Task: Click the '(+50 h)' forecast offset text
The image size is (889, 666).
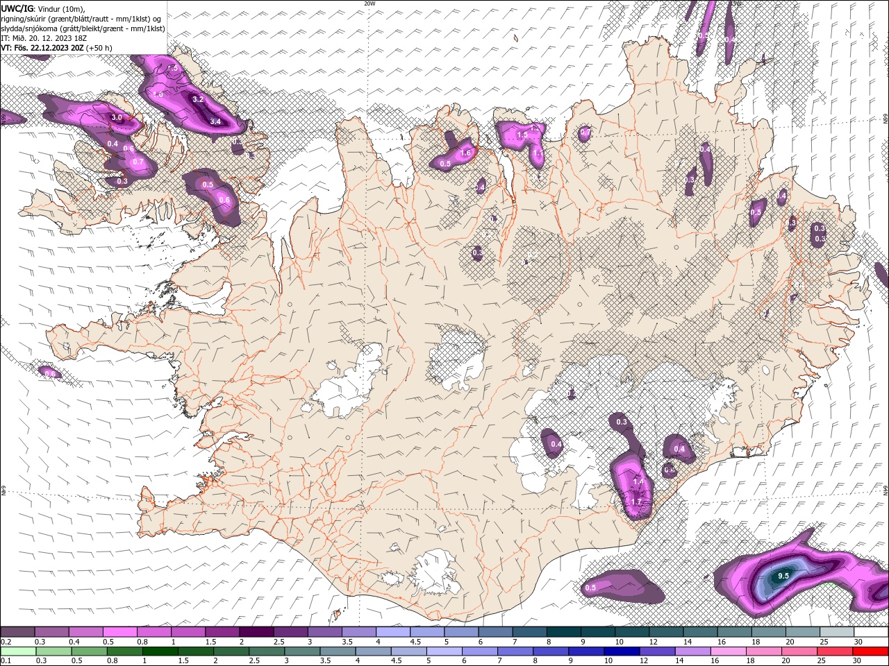Action: click(x=99, y=48)
